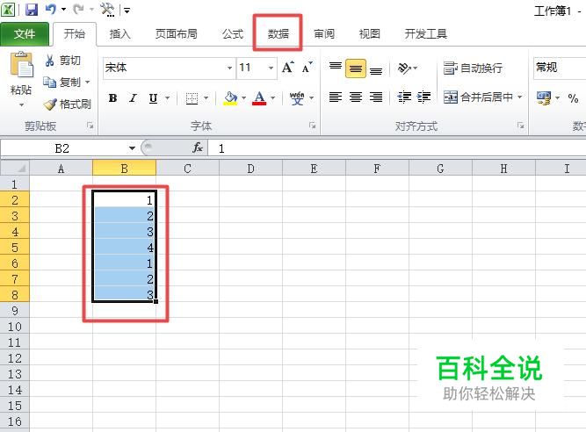
Task: Click the select all corner button
Action: [15, 169]
